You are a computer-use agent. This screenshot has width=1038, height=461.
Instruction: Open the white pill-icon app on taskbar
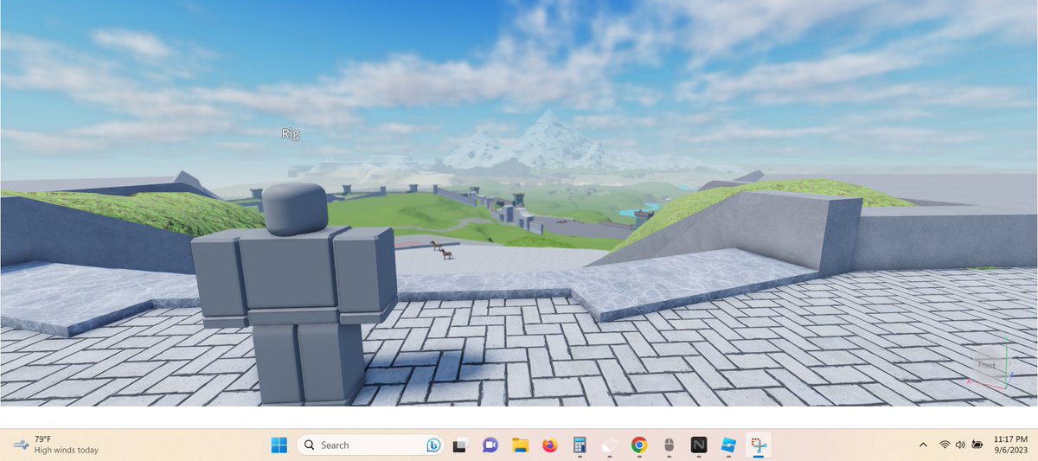(609, 445)
